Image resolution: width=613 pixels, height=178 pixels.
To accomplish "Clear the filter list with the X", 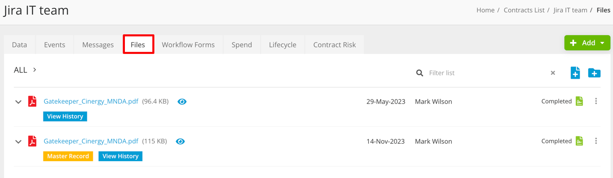I will pyautogui.click(x=553, y=73).
